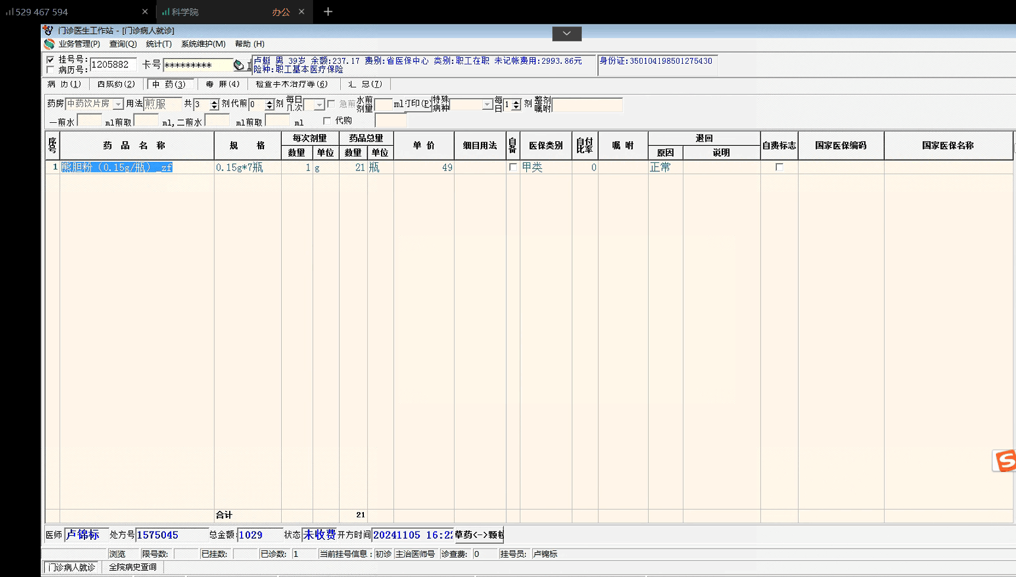
Task: Expand the remote session toolbar chevron
Action: point(566,34)
